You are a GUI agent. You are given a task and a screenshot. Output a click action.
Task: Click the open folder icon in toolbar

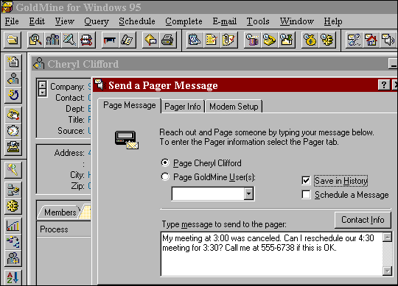[x=13, y=40]
